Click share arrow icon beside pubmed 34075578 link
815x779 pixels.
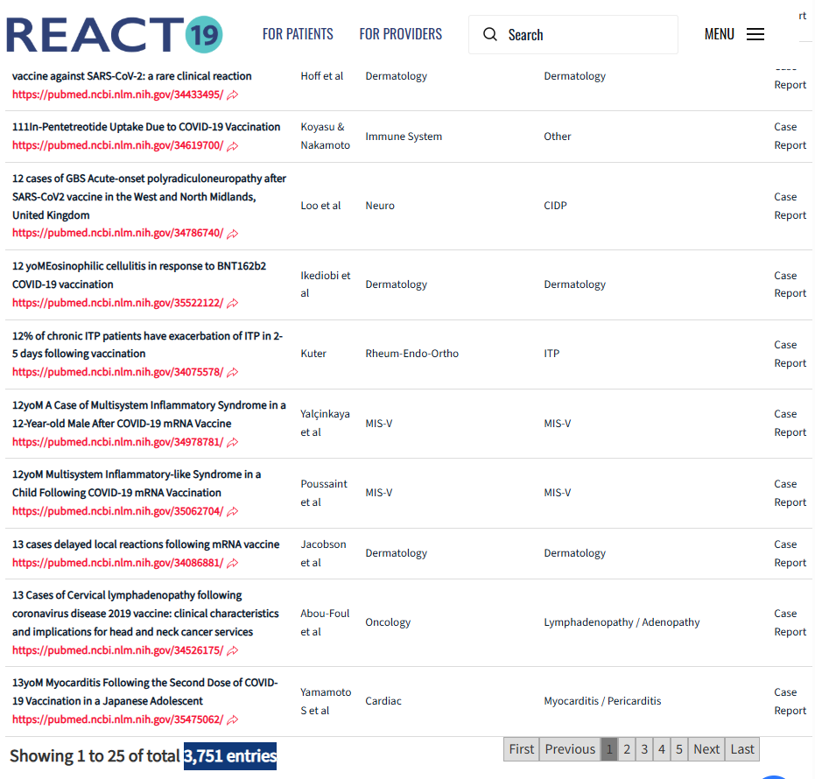(x=233, y=373)
